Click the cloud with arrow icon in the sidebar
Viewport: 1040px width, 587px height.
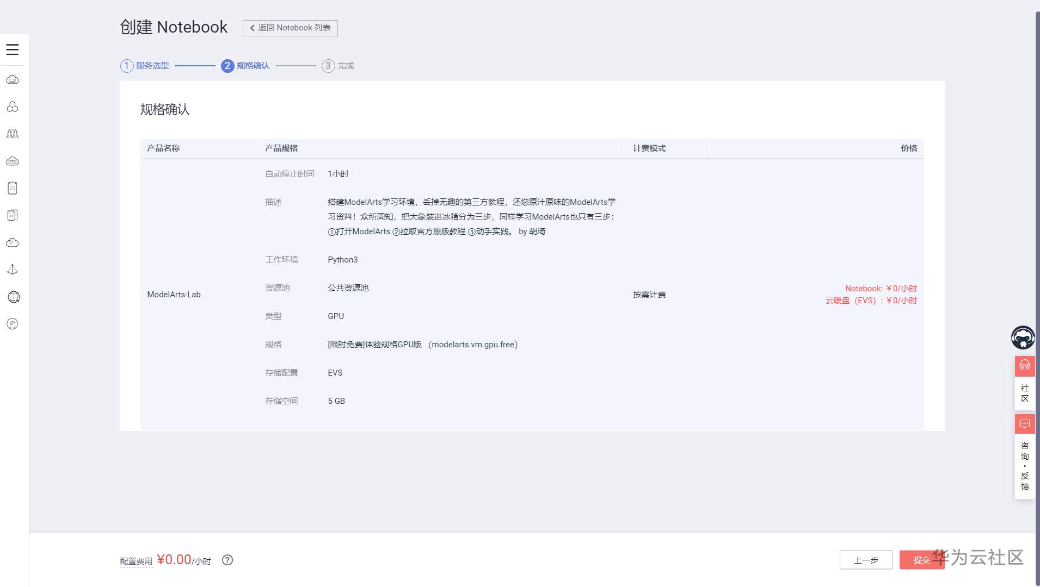point(13,242)
